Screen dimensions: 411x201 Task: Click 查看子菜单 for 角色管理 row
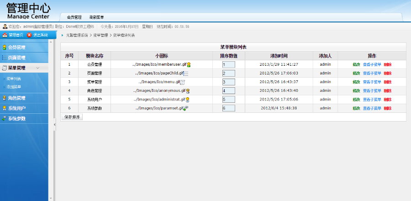click(372, 90)
